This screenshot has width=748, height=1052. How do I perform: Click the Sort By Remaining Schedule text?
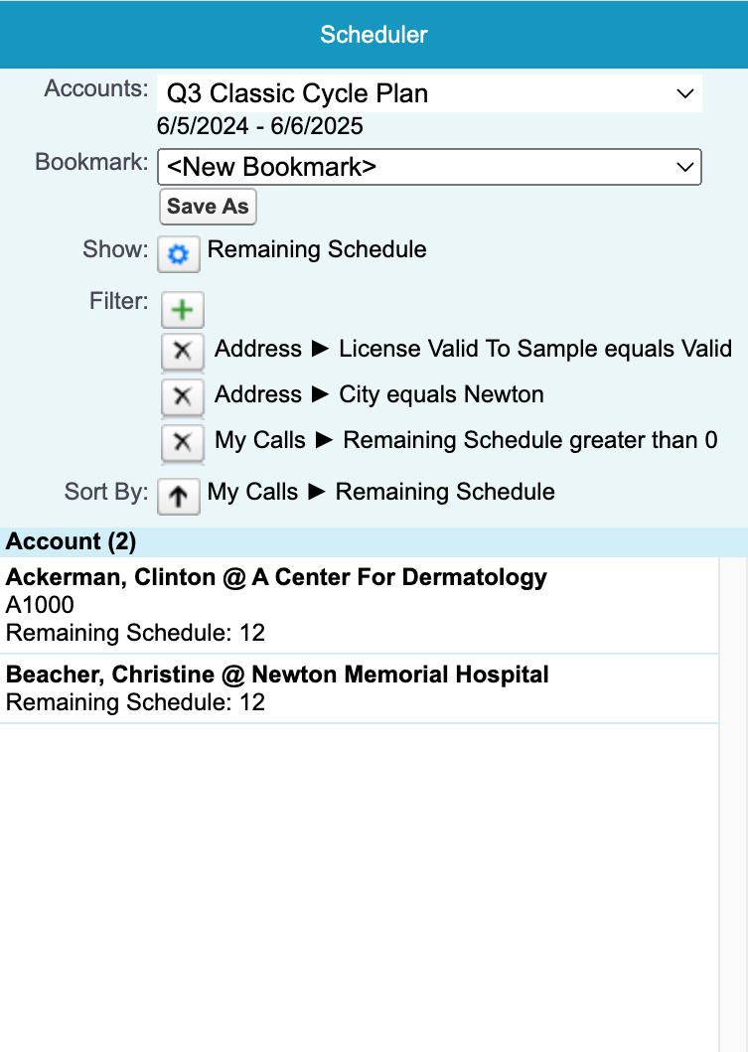[381, 492]
